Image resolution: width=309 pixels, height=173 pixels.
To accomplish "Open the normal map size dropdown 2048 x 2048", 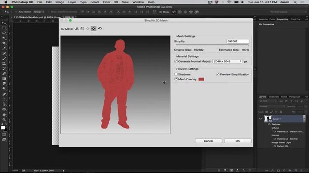I will [227, 62].
